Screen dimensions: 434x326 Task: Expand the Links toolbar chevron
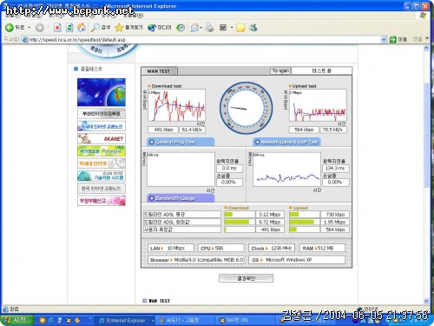click(x=427, y=39)
